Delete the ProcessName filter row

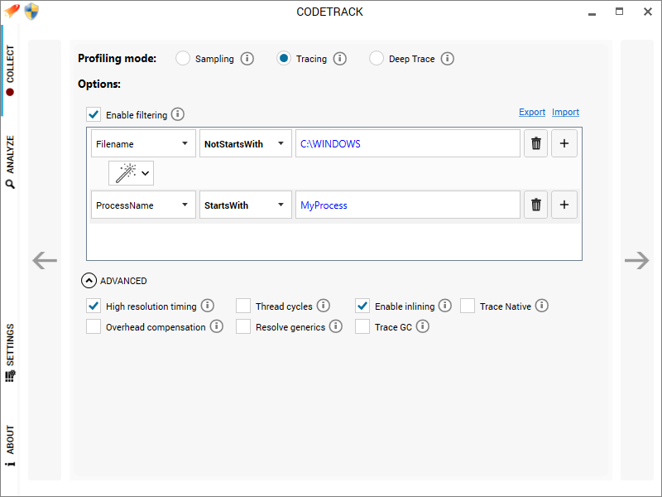pos(535,205)
